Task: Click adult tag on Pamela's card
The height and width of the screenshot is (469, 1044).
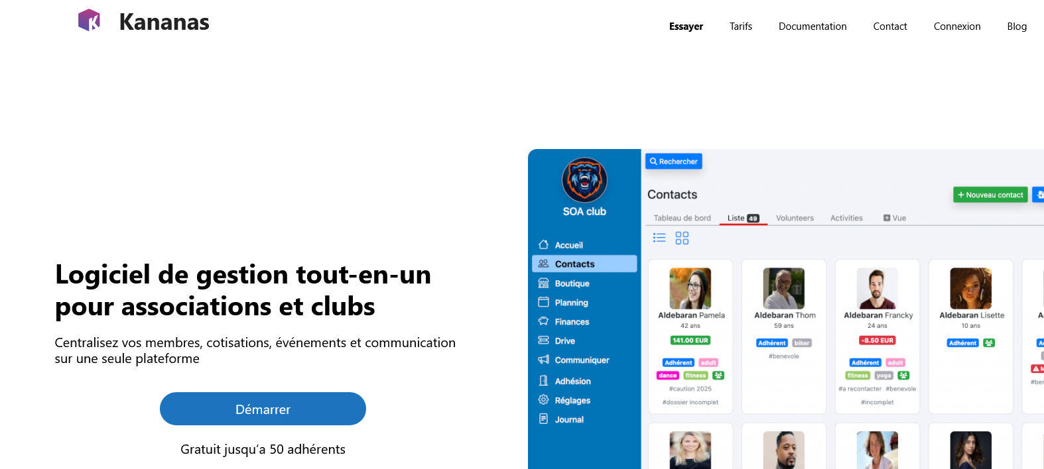Action: point(708,363)
